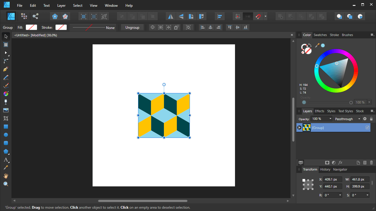This screenshot has width=376, height=211.
Task: Switch to Pixel Persona
Action: (24, 16)
